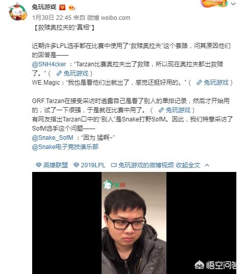This screenshot has width=244, height=274.
Task: Open the 兔玩游戏 account name link
Action: (44, 7)
